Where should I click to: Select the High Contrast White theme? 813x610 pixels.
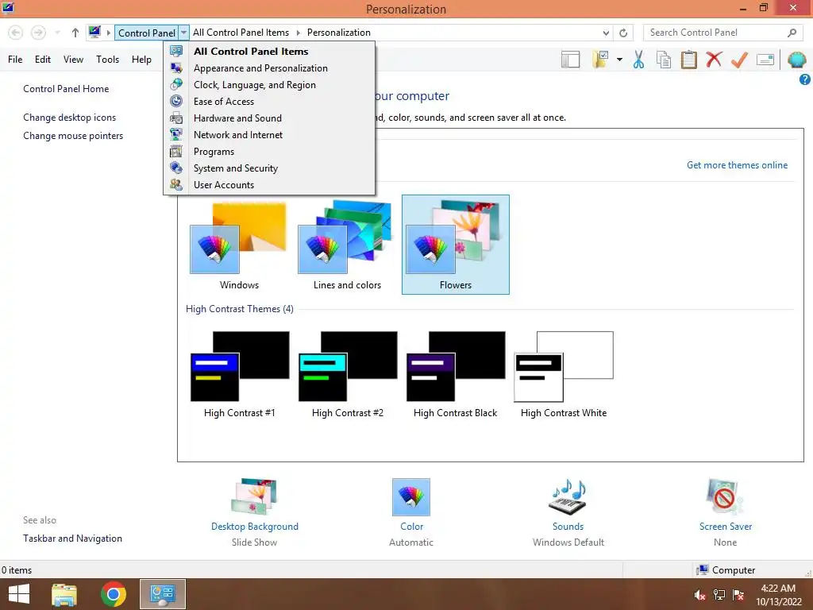[x=564, y=375]
